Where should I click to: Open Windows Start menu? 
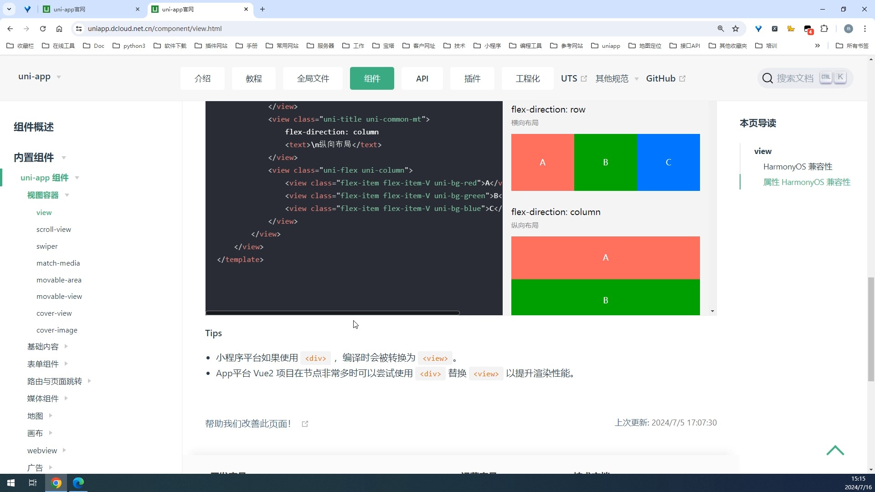click(11, 483)
